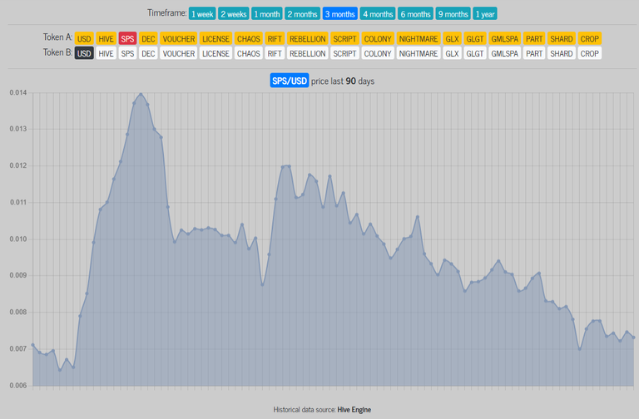Select the 1 week timeframe
Screen dimensions: 639x419
(202, 14)
